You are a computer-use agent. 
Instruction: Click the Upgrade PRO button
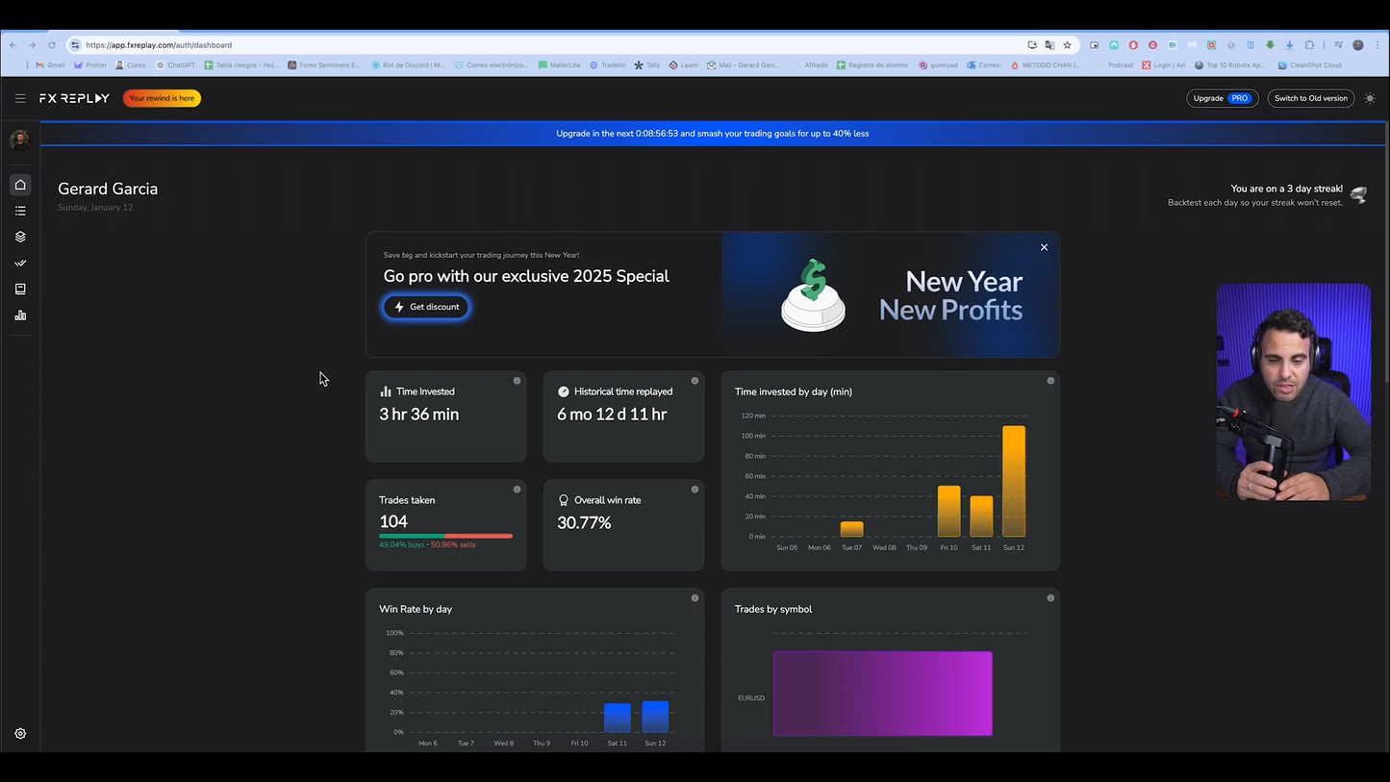(x=1222, y=98)
